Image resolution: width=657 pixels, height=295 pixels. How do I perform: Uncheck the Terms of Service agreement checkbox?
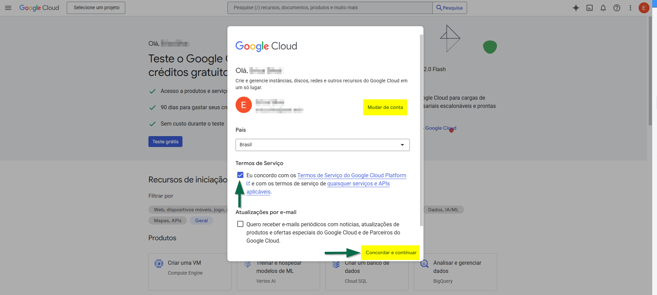pos(240,175)
